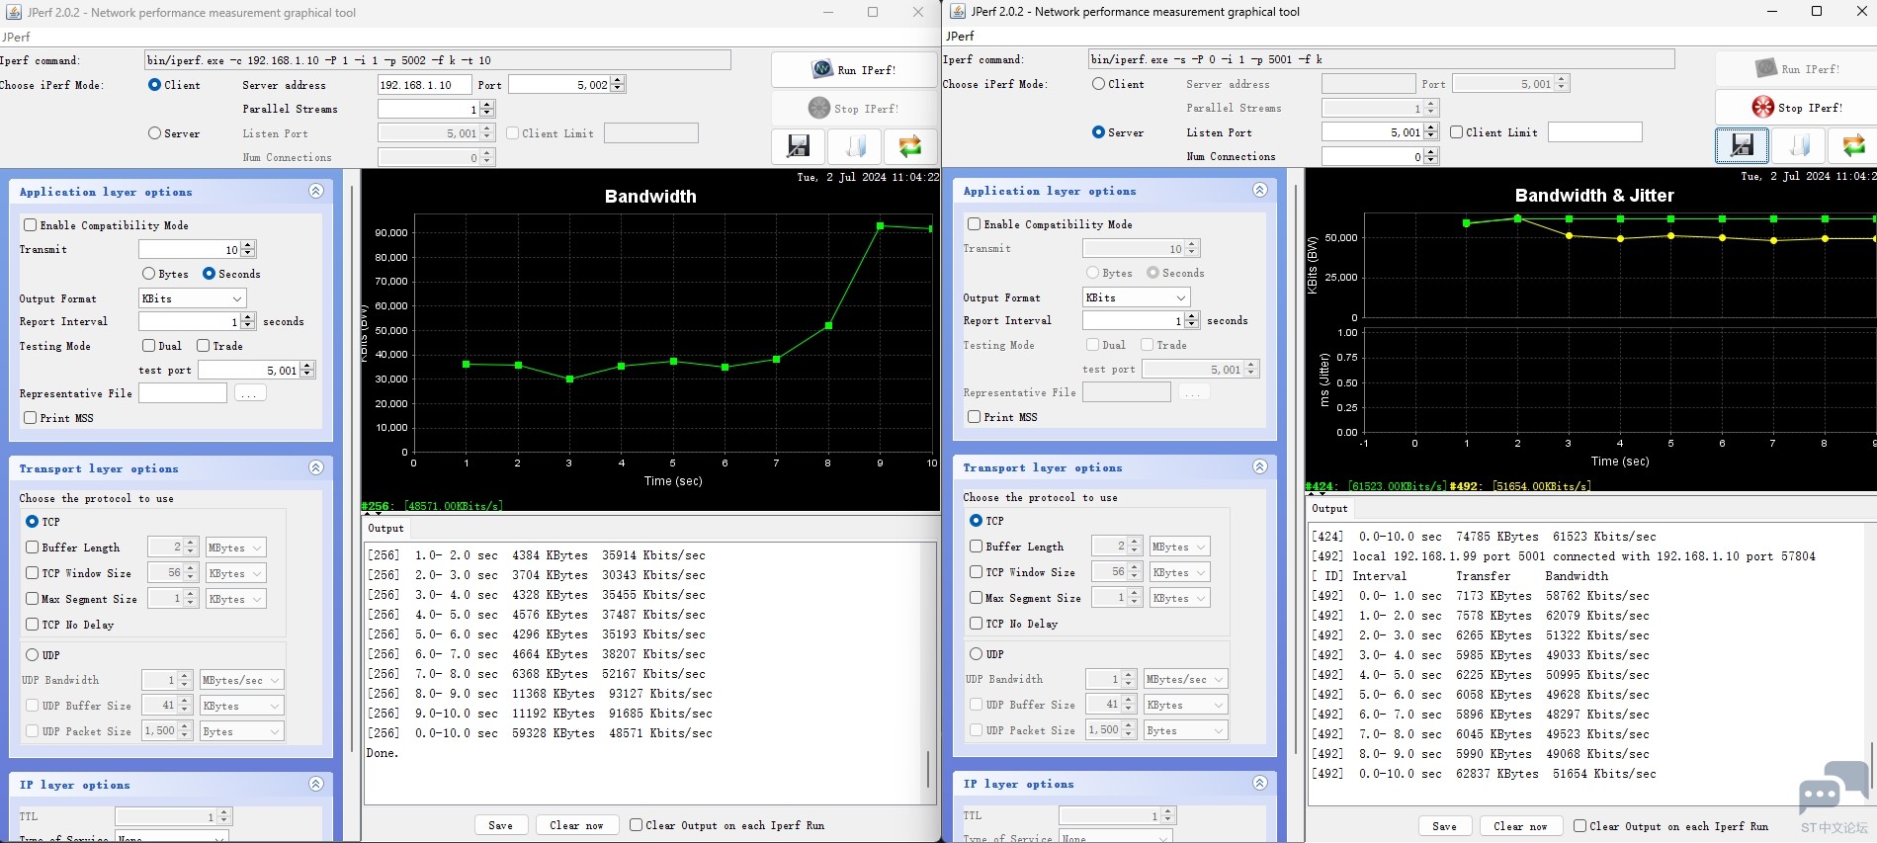
Task: Click Stop IPerf! in the right server window
Action: pyautogui.click(x=1797, y=108)
